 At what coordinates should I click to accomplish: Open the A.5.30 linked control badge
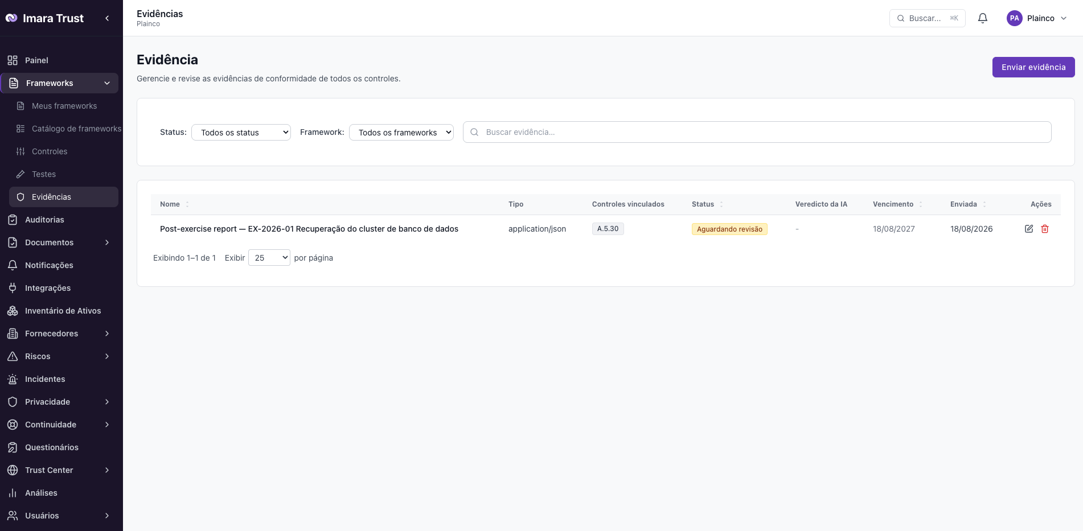click(x=608, y=229)
